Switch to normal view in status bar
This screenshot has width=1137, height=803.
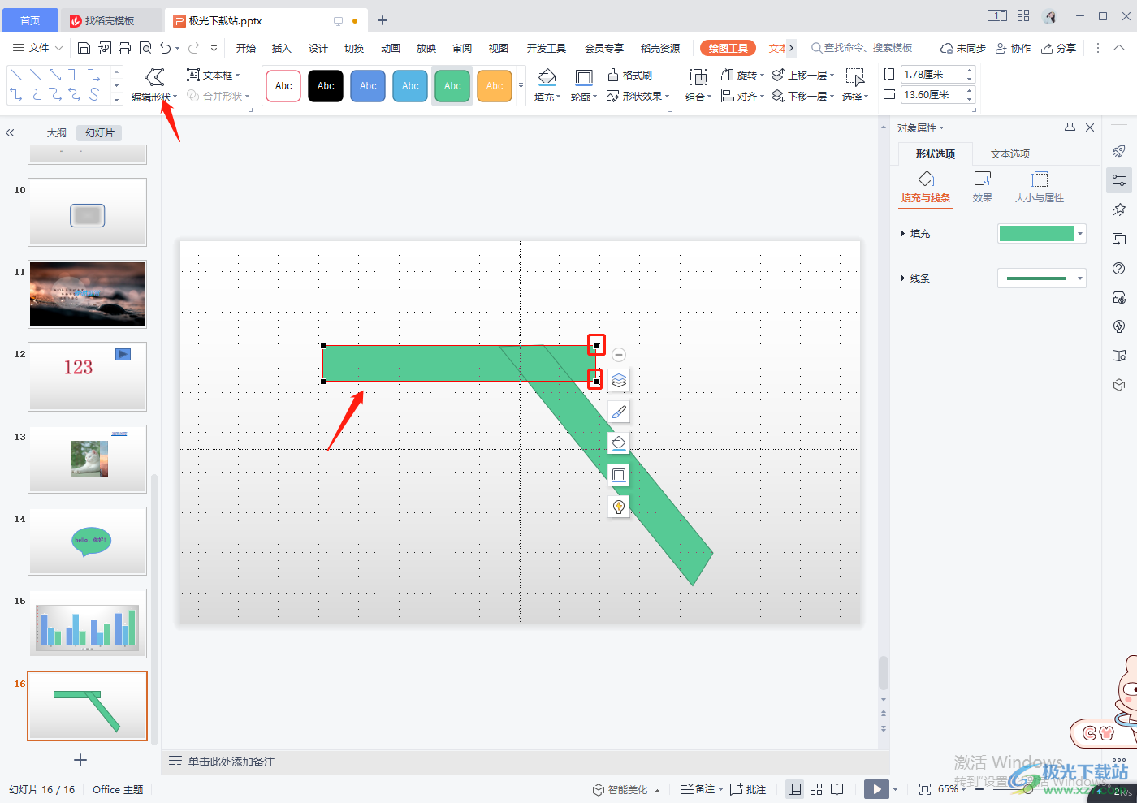[795, 789]
